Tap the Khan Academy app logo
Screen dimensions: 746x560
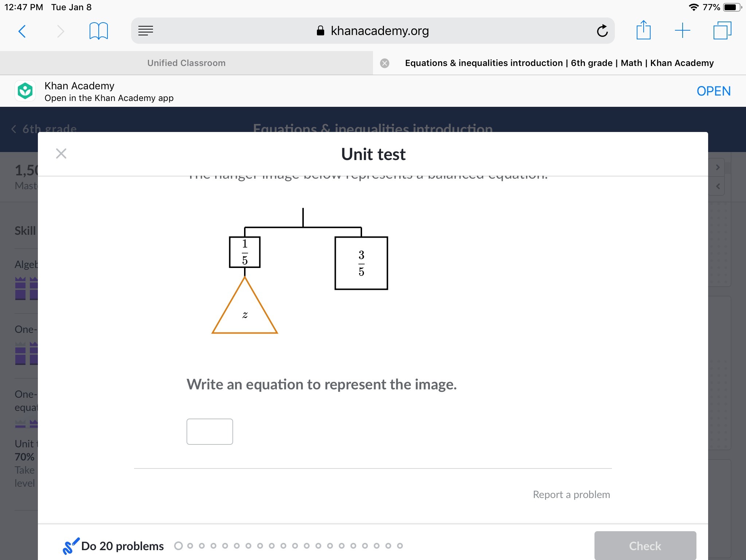pos(25,91)
